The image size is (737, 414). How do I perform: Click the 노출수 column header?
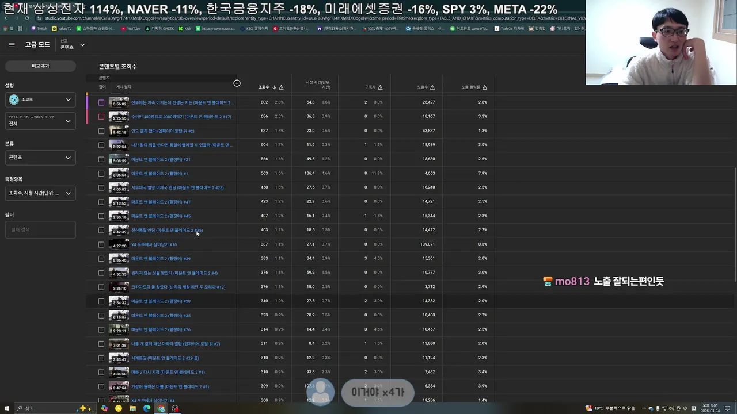pos(423,87)
